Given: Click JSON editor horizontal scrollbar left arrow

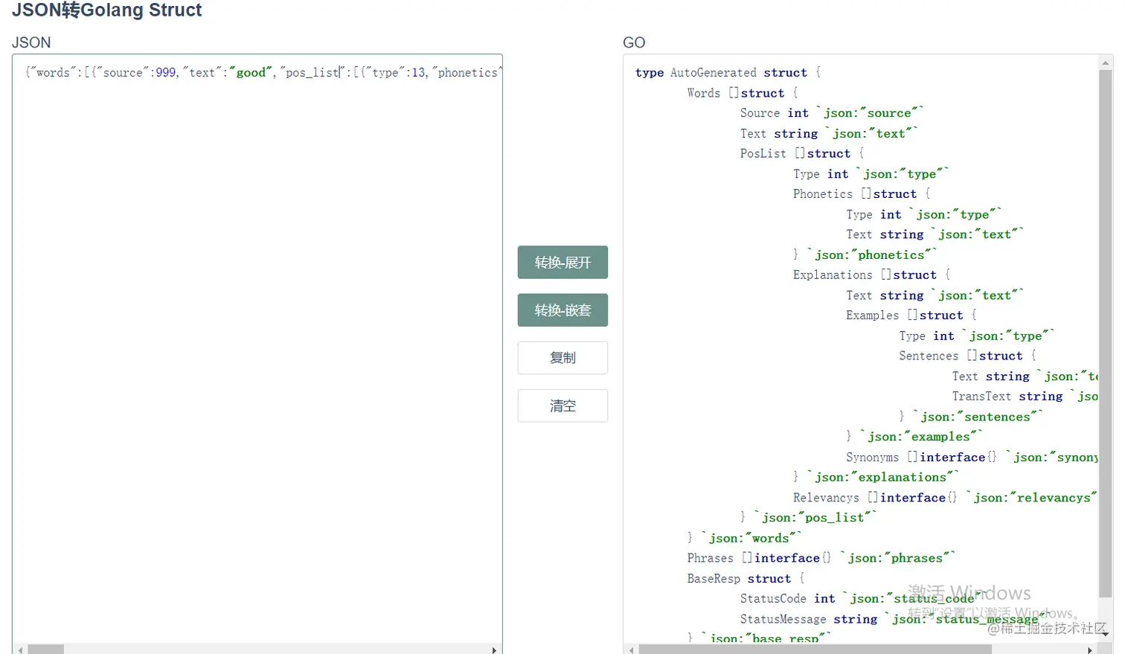Looking at the screenshot, I should pyautogui.click(x=20, y=650).
